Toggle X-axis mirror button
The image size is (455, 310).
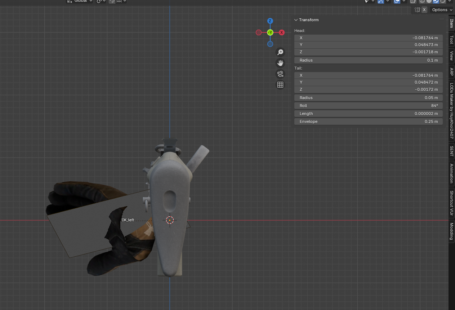click(424, 10)
